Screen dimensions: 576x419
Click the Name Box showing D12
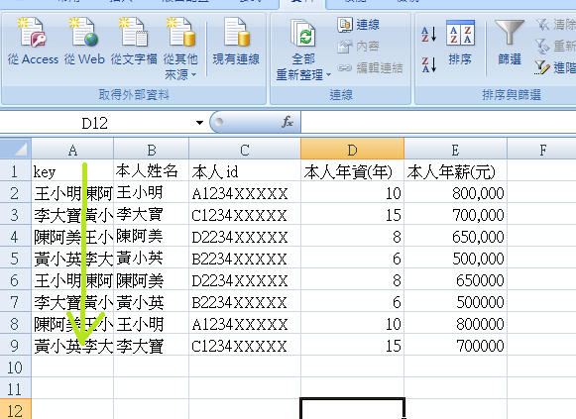click(95, 123)
